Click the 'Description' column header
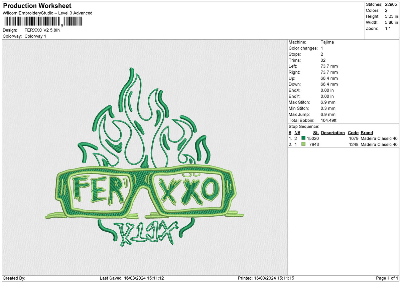The width and height of the screenshot is (401, 283). [x=333, y=132]
